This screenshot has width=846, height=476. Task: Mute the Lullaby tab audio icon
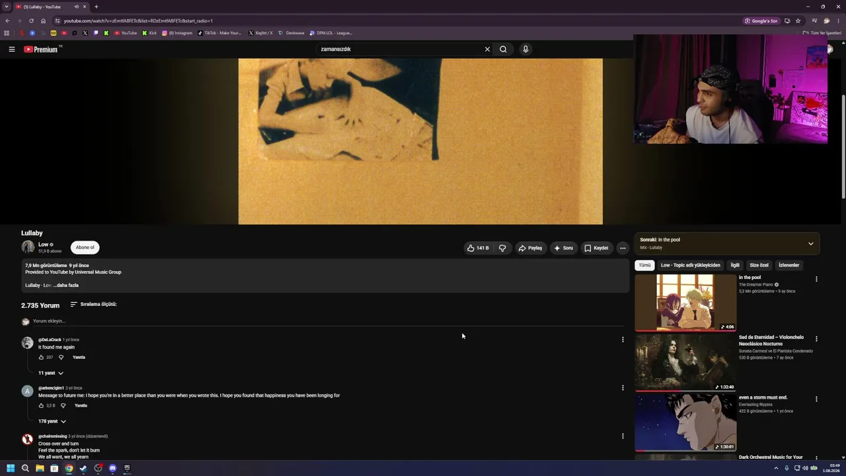click(77, 7)
